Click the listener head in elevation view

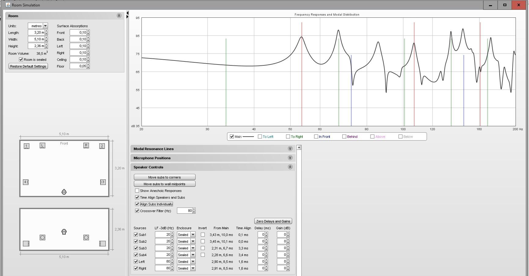click(x=64, y=232)
